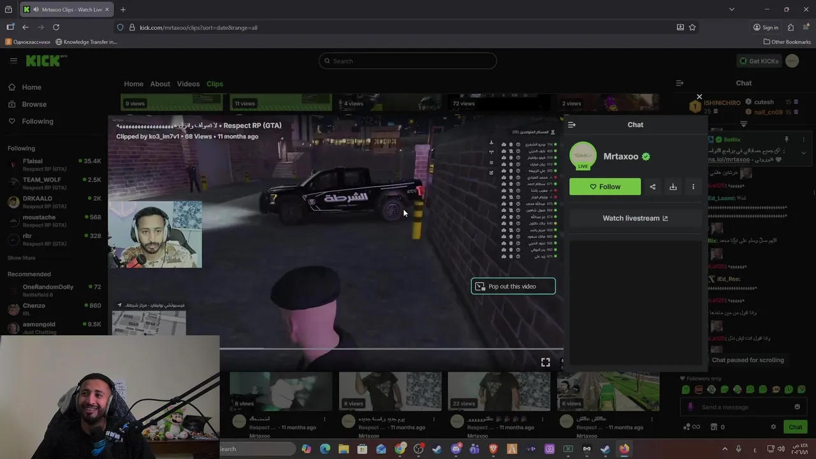Unpin the BotRix pinned message

[786, 140]
